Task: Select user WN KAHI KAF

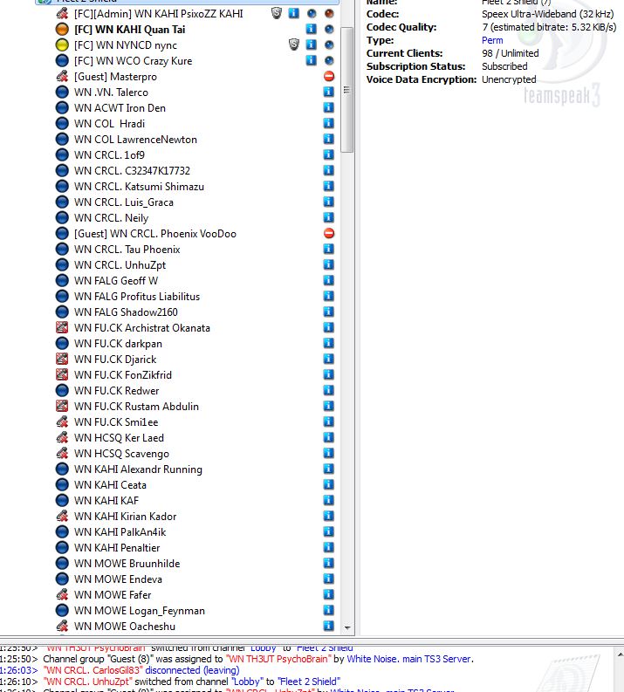Action: pyautogui.click(x=106, y=501)
